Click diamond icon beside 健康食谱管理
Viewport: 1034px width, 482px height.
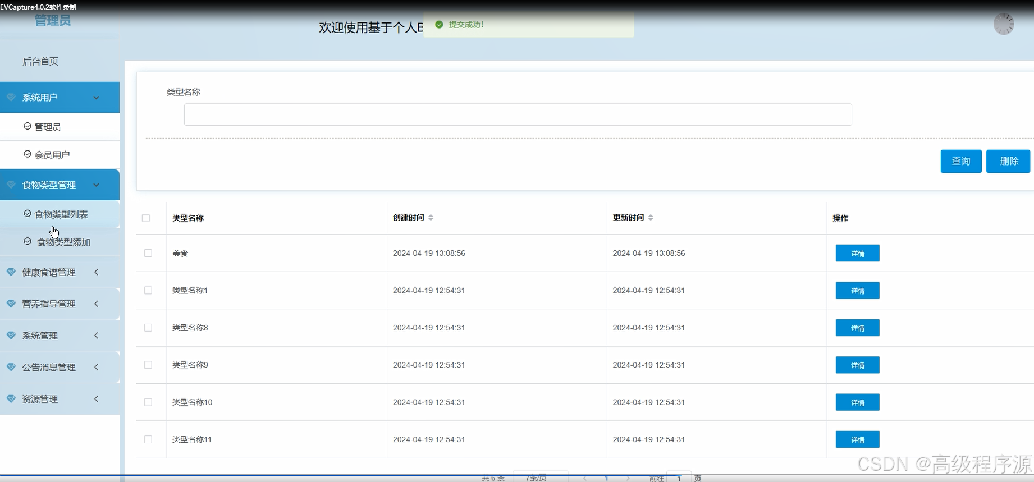tap(11, 272)
